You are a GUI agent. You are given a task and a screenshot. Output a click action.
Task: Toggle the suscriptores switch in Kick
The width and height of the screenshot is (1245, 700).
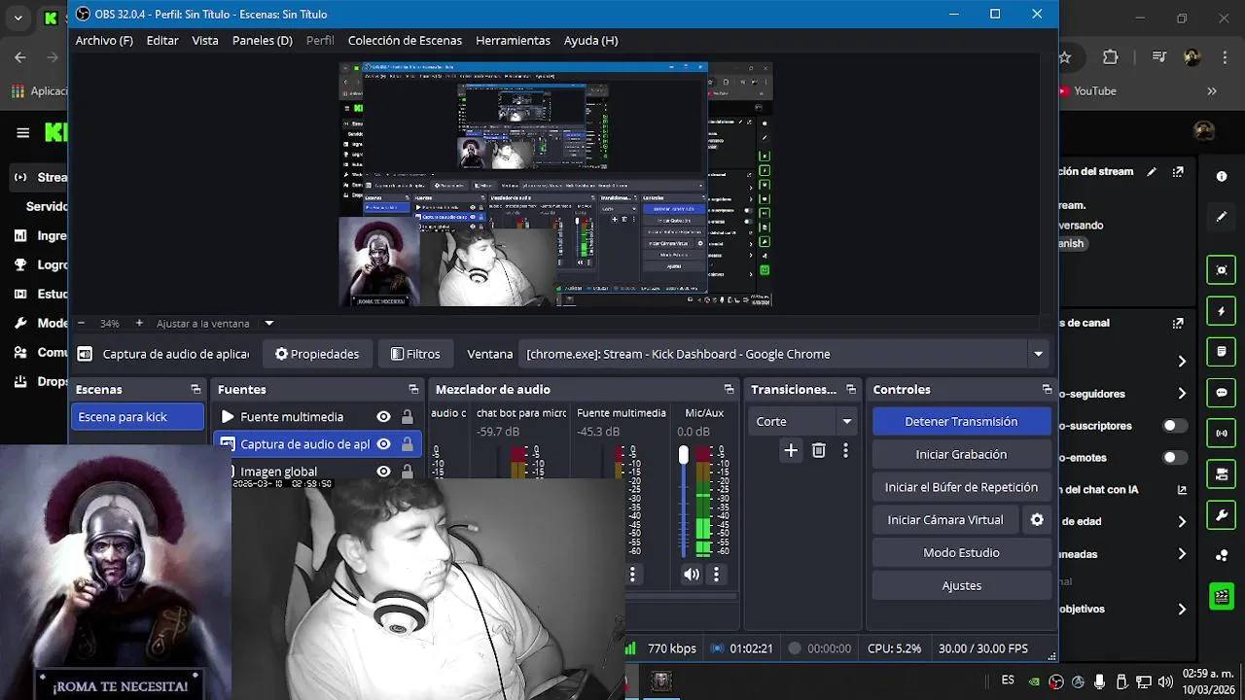[x=1175, y=426]
